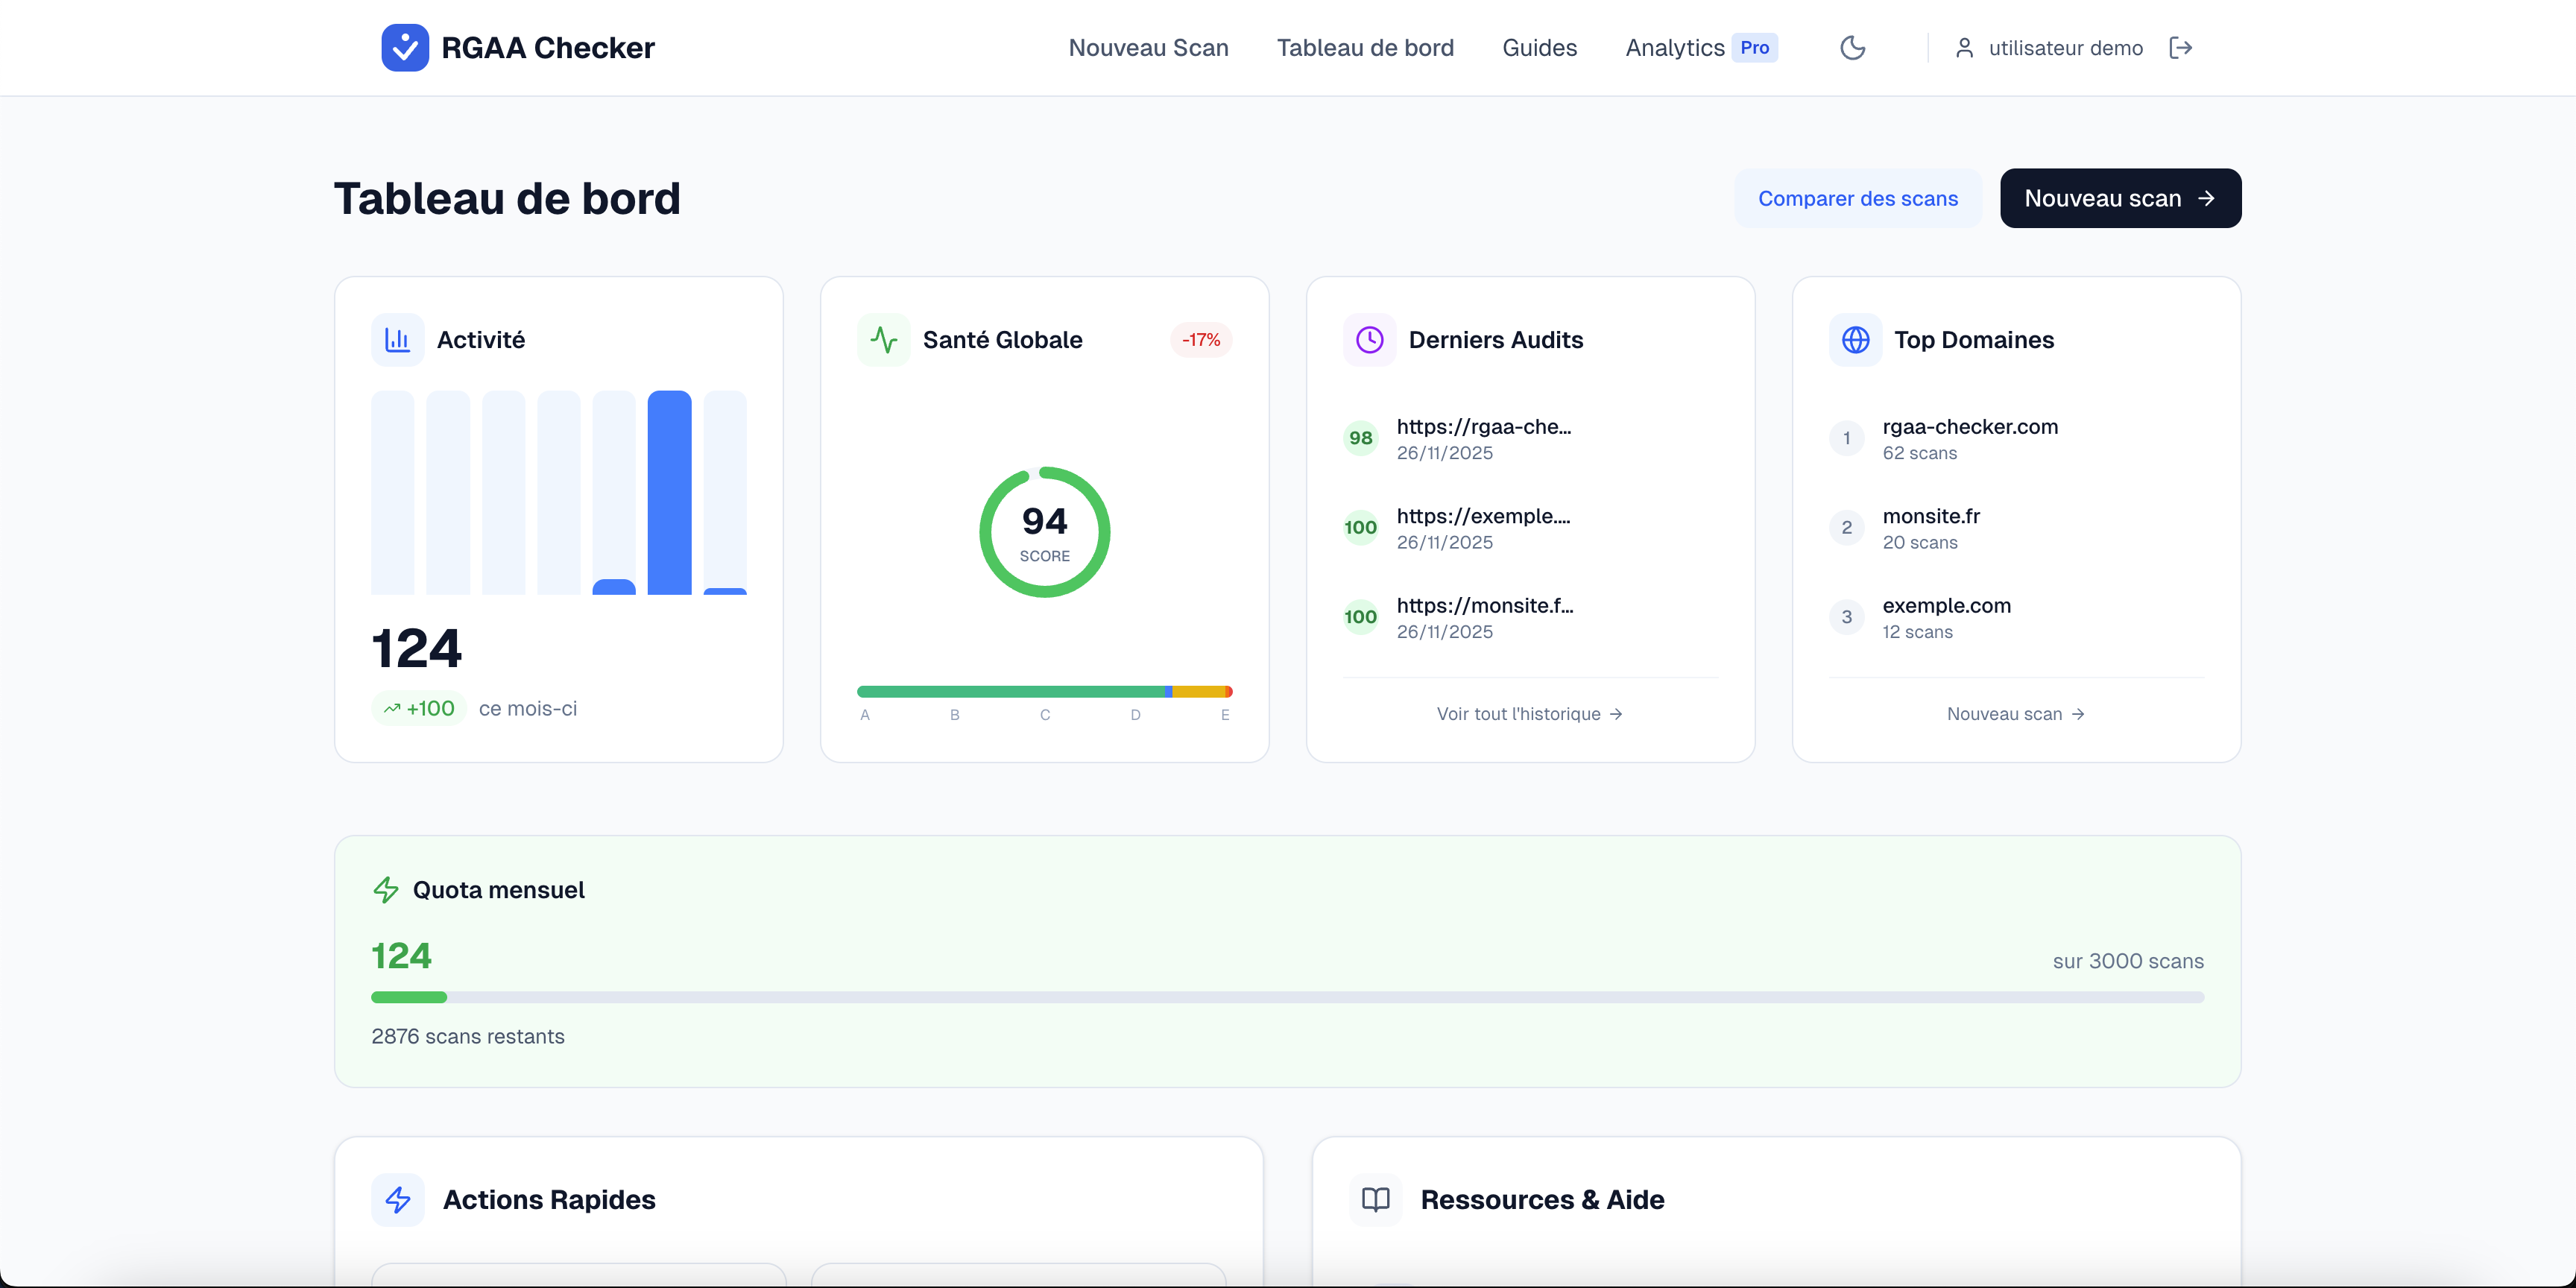2576x1288 pixels.
Task: Click the tallest blue activity bar
Action: click(x=669, y=492)
